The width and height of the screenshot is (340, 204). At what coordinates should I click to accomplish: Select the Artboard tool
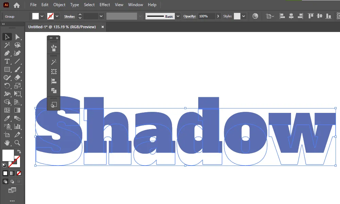coord(7,135)
